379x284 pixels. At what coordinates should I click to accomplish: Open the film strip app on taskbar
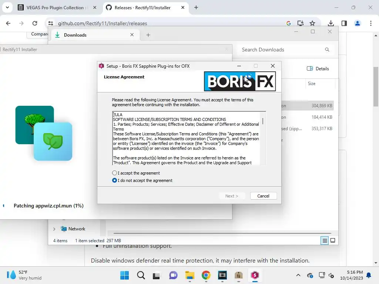point(222,275)
